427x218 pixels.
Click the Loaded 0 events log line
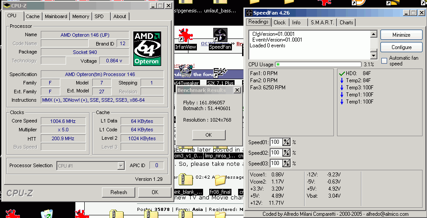tap(267, 46)
